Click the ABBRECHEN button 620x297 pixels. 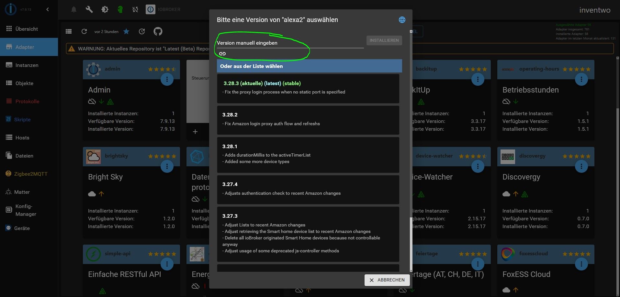click(x=387, y=280)
